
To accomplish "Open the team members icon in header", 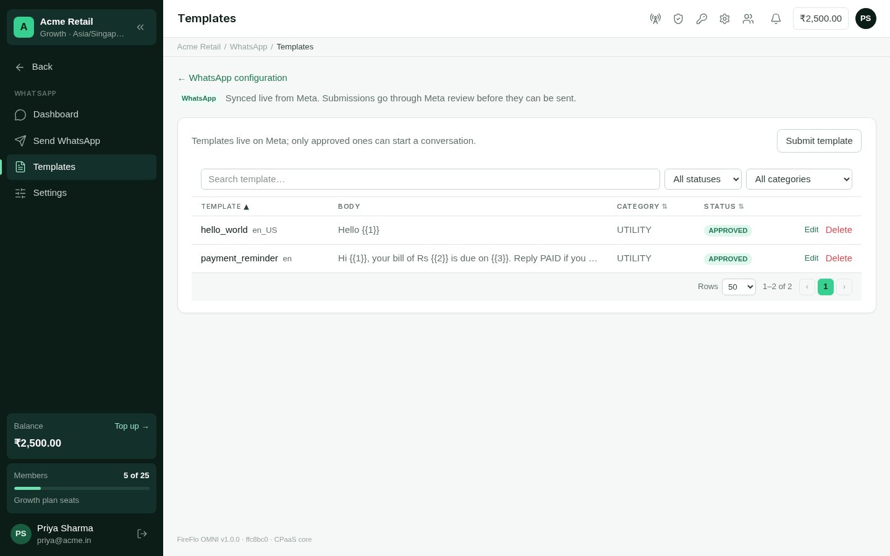I will (748, 19).
